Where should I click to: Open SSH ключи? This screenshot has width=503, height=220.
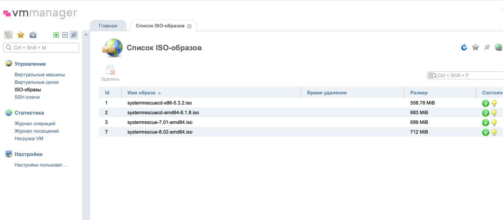[x=27, y=97]
